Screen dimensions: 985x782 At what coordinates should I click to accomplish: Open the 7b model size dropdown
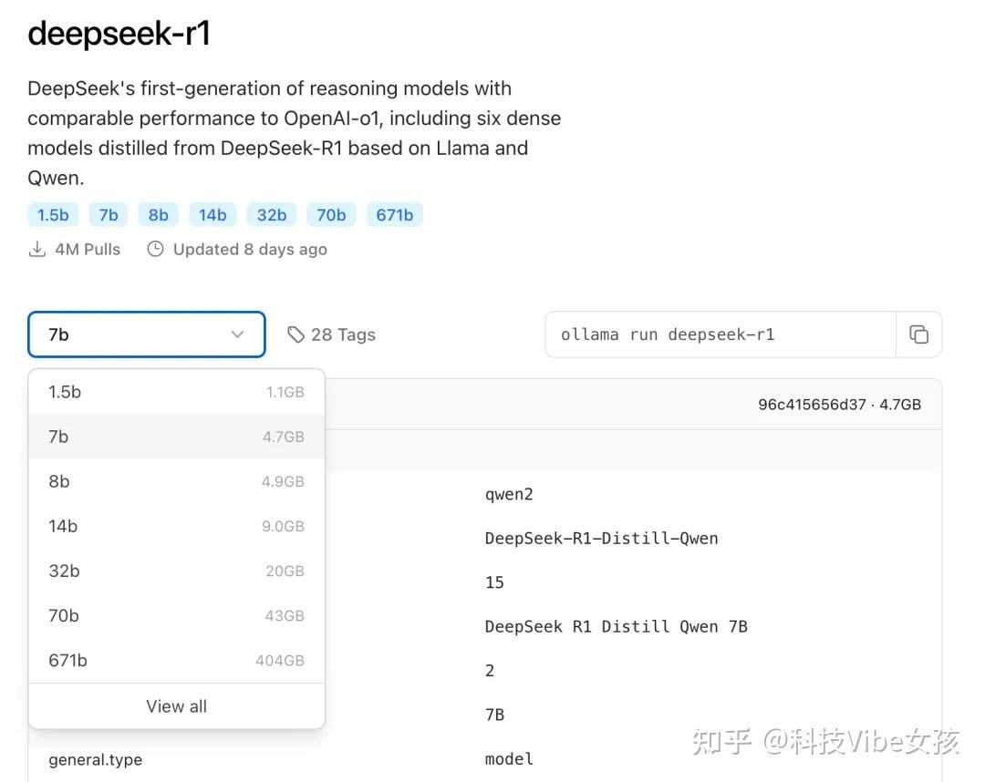(x=146, y=334)
